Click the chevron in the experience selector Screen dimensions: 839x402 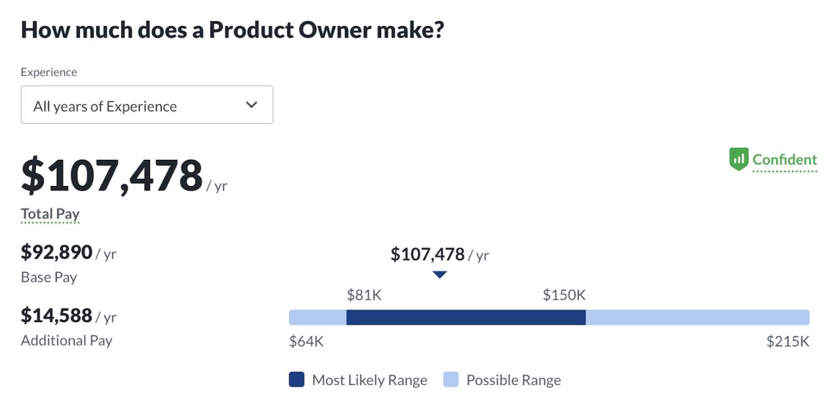tap(252, 105)
